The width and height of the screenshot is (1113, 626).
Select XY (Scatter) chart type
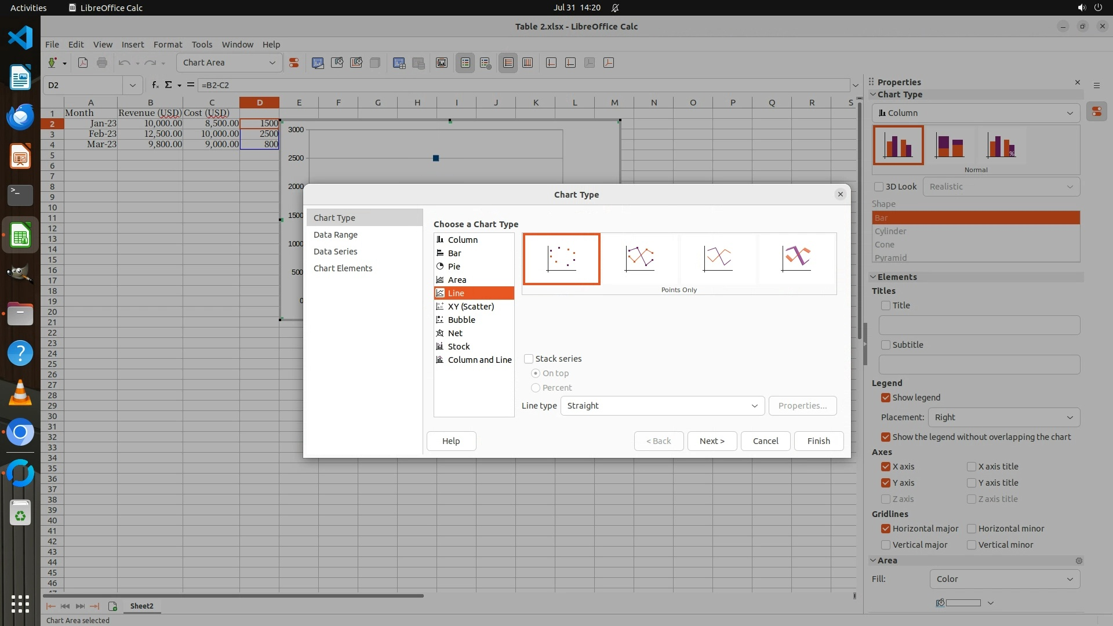point(471,307)
